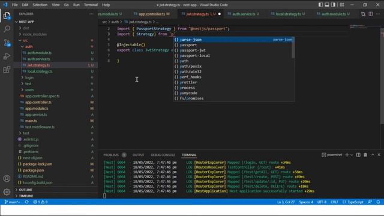
Task: Open the Extensions view
Action: 7,70
